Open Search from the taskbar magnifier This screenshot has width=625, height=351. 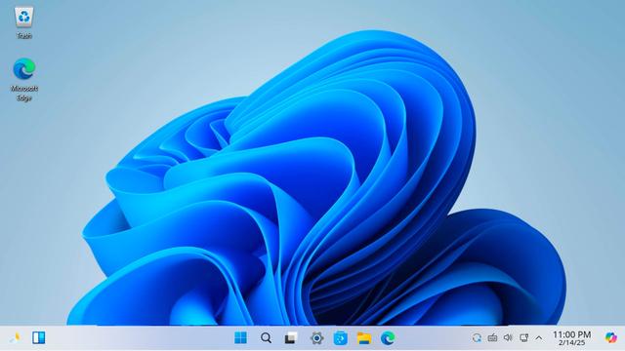(x=266, y=338)
